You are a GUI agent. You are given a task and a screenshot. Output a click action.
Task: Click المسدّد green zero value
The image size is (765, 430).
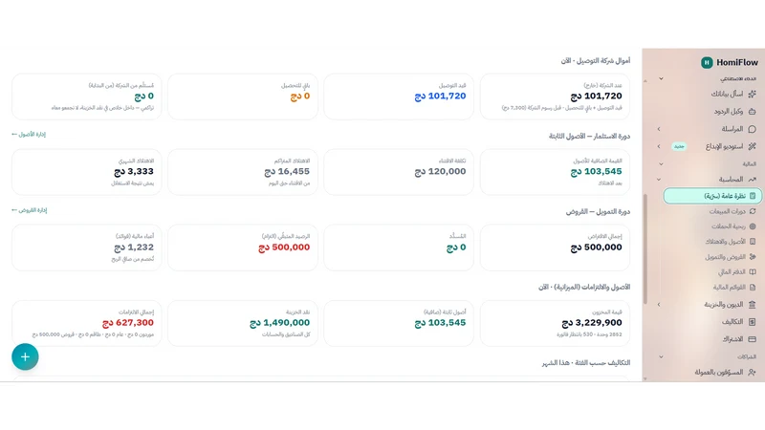[x=456, y=247]
